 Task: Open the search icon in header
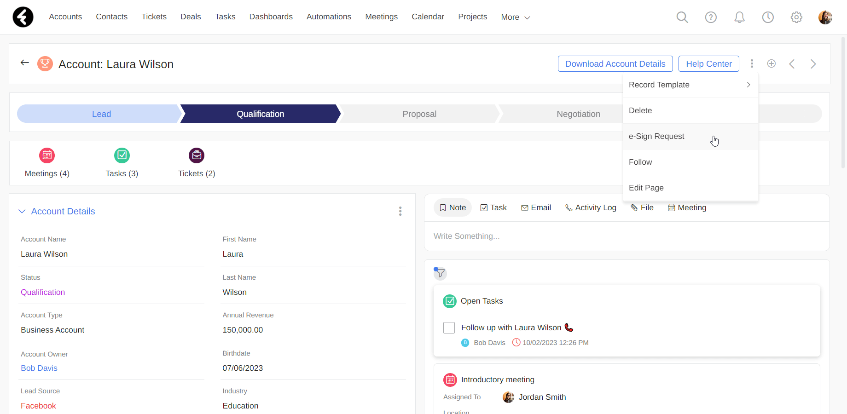click(682, 17)
